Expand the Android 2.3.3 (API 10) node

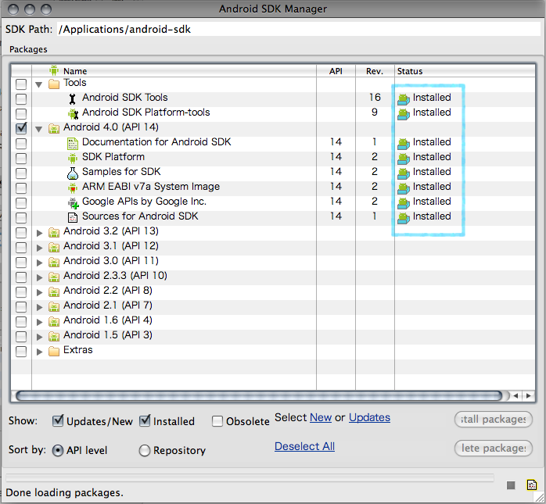coord(39,277)
